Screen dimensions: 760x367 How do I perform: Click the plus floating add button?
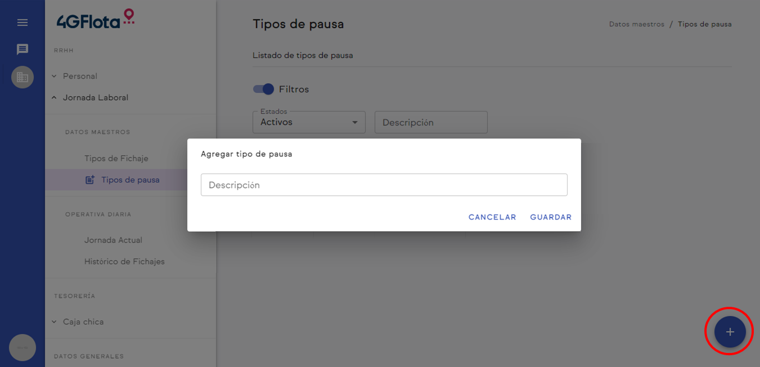730,332
